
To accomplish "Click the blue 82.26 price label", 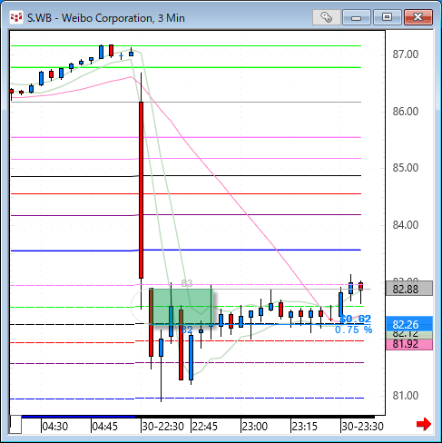I will pyautogui.click(x=409, y=324).
